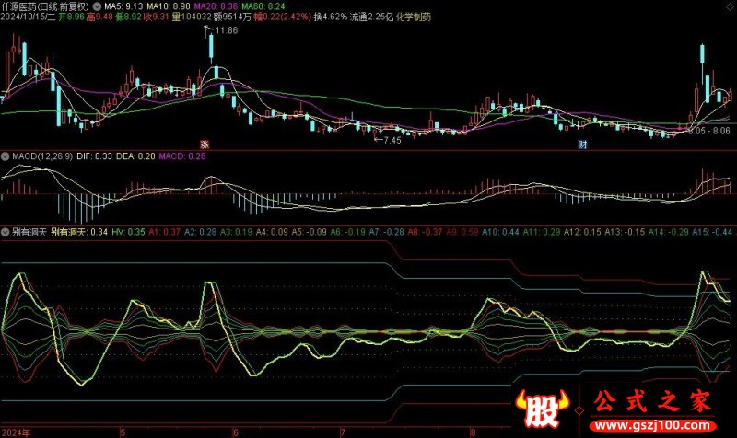Open the www.gszj100.com website link
This screenshot has width=737, height=438.
point(654,428)
